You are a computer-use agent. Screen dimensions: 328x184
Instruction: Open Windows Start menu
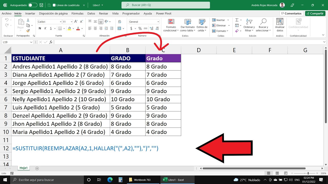pyautogui.click(x=5, y=180)
